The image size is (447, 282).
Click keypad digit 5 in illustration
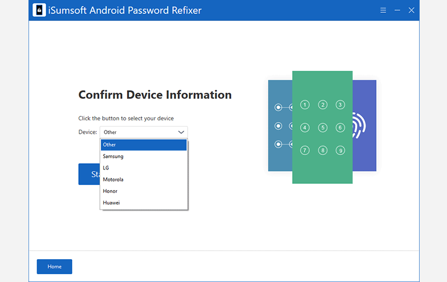coord(322,128)
